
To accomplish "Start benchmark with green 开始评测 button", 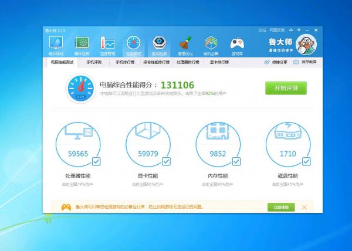I will coord(286,88).
